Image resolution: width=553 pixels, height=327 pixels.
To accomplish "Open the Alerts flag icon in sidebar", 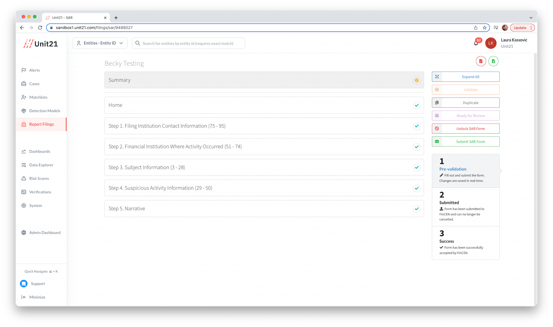I will tap(24, 70).
